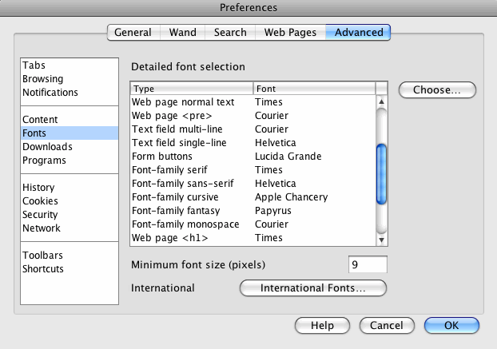Select the Web page normal text row
Screen dimensions: 497x349
point(253,102)
